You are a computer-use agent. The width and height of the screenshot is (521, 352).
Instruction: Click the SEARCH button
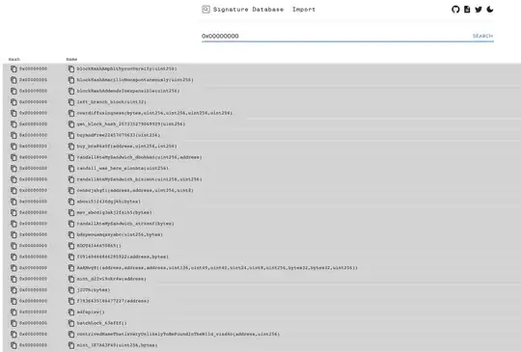point(482,36)
